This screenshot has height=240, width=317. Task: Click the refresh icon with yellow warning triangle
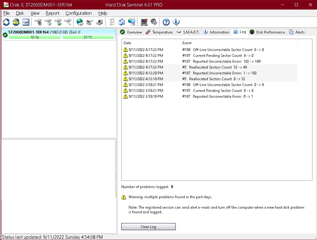[x=16, y=22]
